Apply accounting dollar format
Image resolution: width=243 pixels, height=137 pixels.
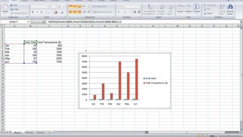point(119,12)
